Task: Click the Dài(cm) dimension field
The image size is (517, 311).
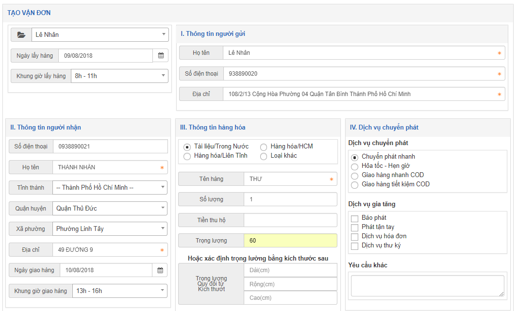Action: [x=290, y=270]
